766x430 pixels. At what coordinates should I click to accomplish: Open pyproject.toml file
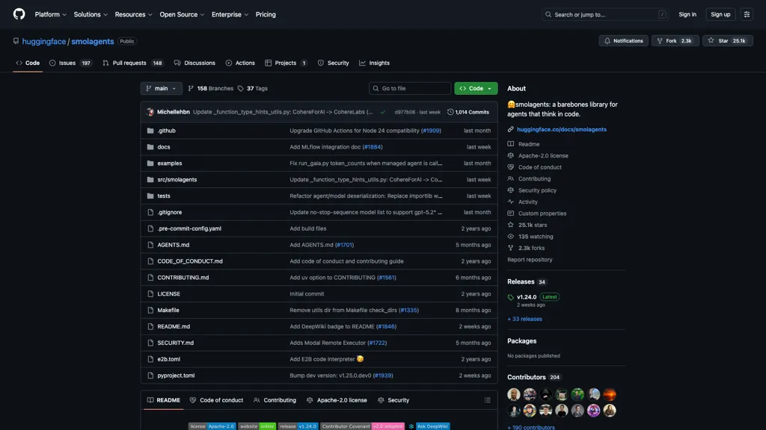176,376
